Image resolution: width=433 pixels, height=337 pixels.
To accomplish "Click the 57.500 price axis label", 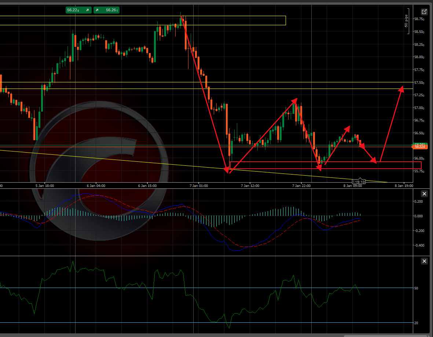I will click(x=419, y=82).
